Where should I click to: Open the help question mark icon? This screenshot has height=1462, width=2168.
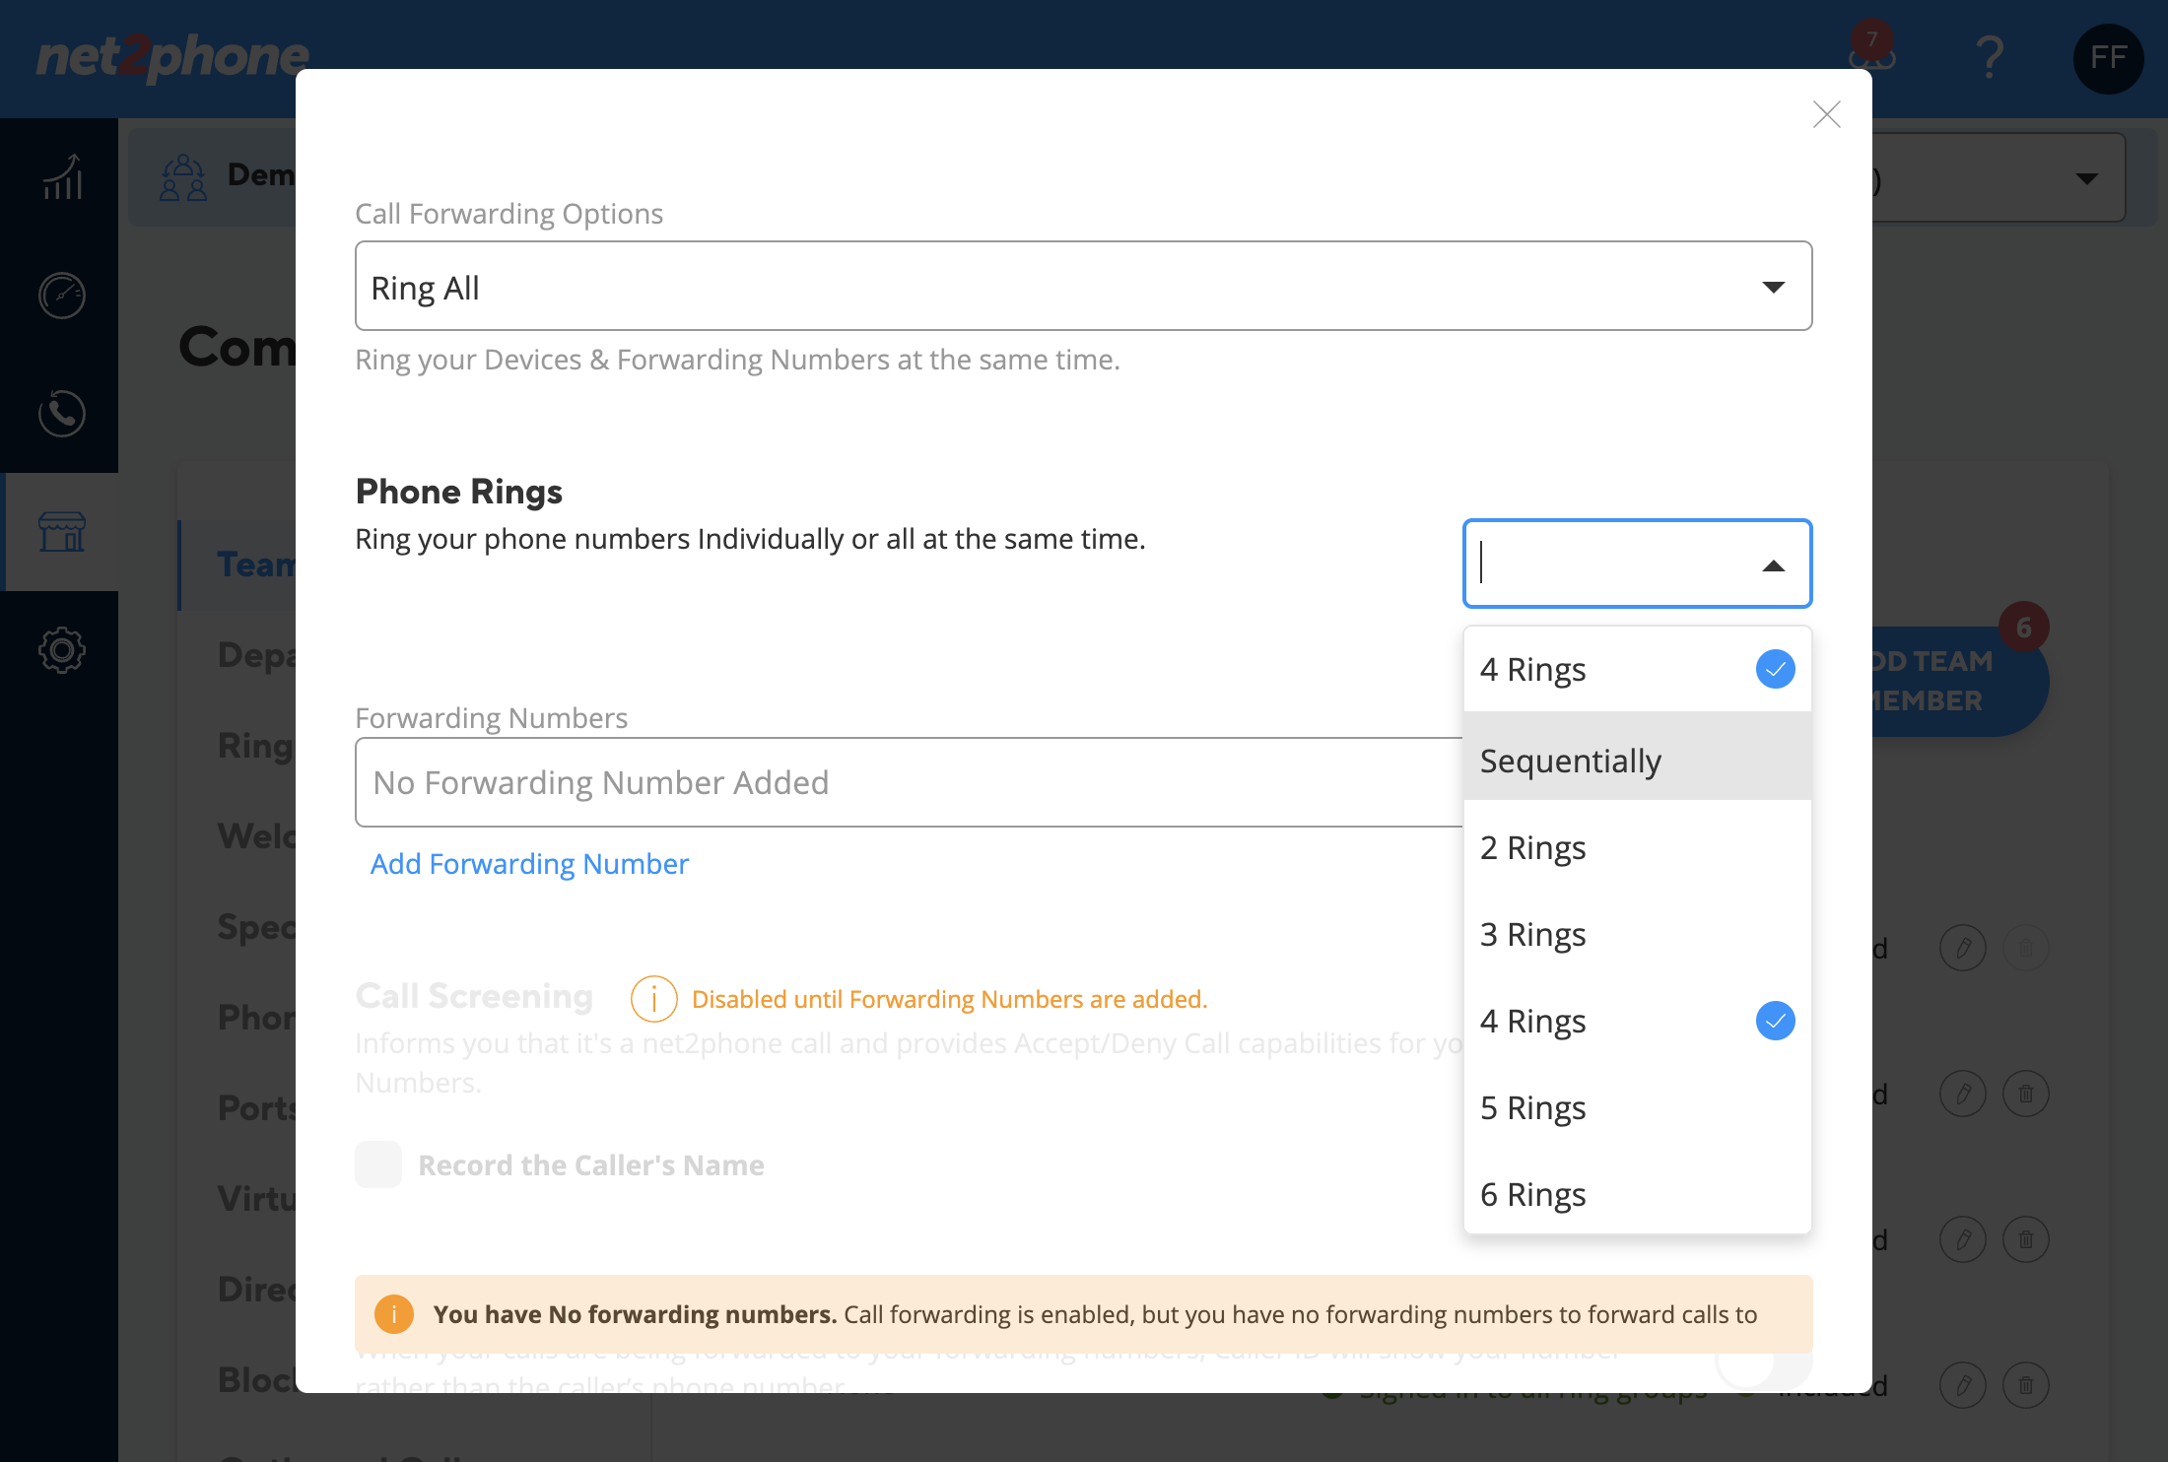[x=1990, y=57]
